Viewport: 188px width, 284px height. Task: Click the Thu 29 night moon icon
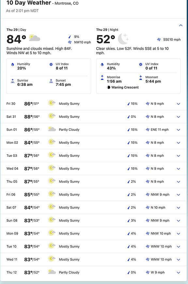pyautogui.click(x=123, y=39)
